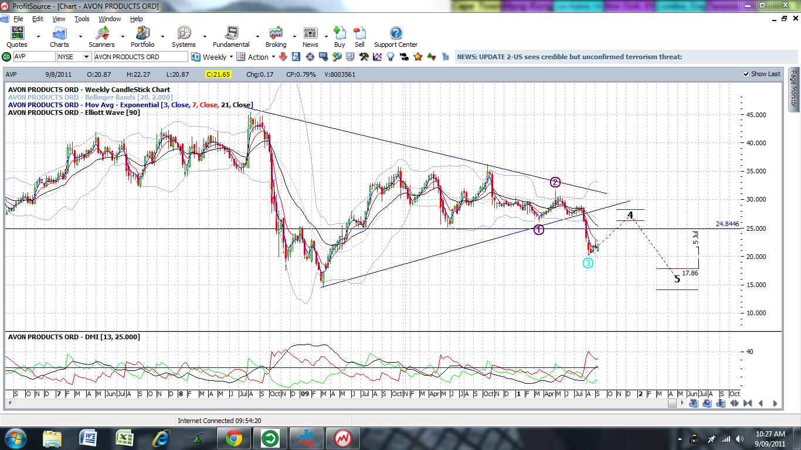This screenshot has width=801, height=450.
Task: Click the monitor screen toolbar icon
Action: point(350,57)
